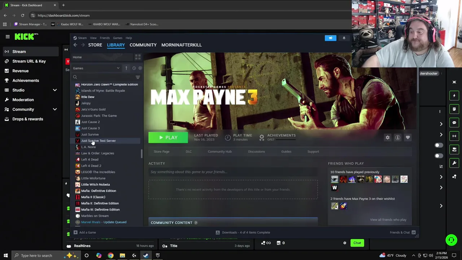Open File Explorer from the taskbar
This screenshot has width=462, height=260.
pyautogui.click(x=122, y=256)
